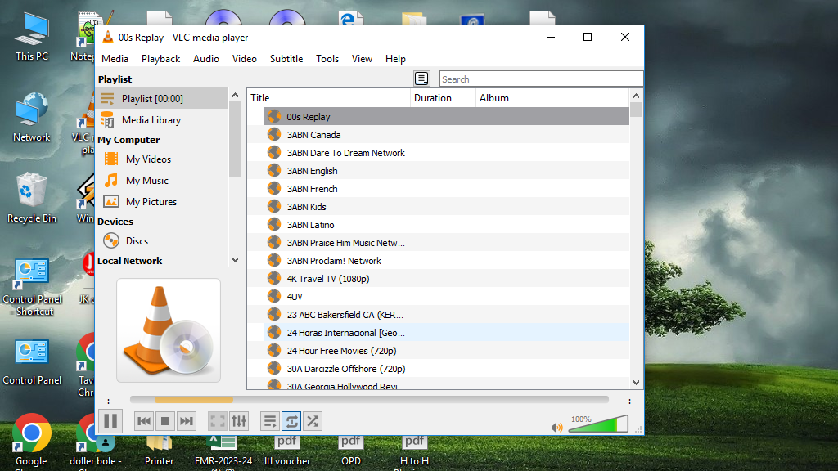
Task: Select 3ABN Canada in playlist
Action: coord(446,135)
